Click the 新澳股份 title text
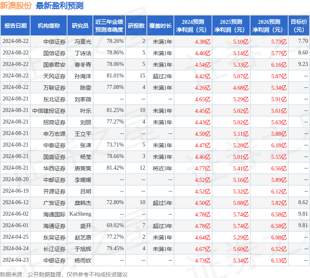The height and width of the screenshot is (278, 310). pos(16,6)
